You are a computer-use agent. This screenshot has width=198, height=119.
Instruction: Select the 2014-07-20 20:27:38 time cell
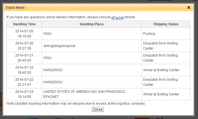point(24,46)
